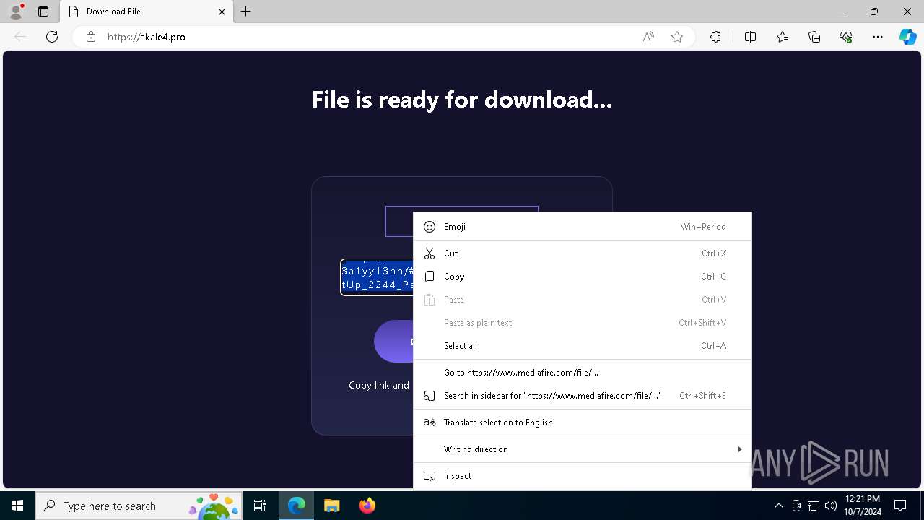View site information lock icon
This screenshot has height=520, width=924.
(91, 37)
